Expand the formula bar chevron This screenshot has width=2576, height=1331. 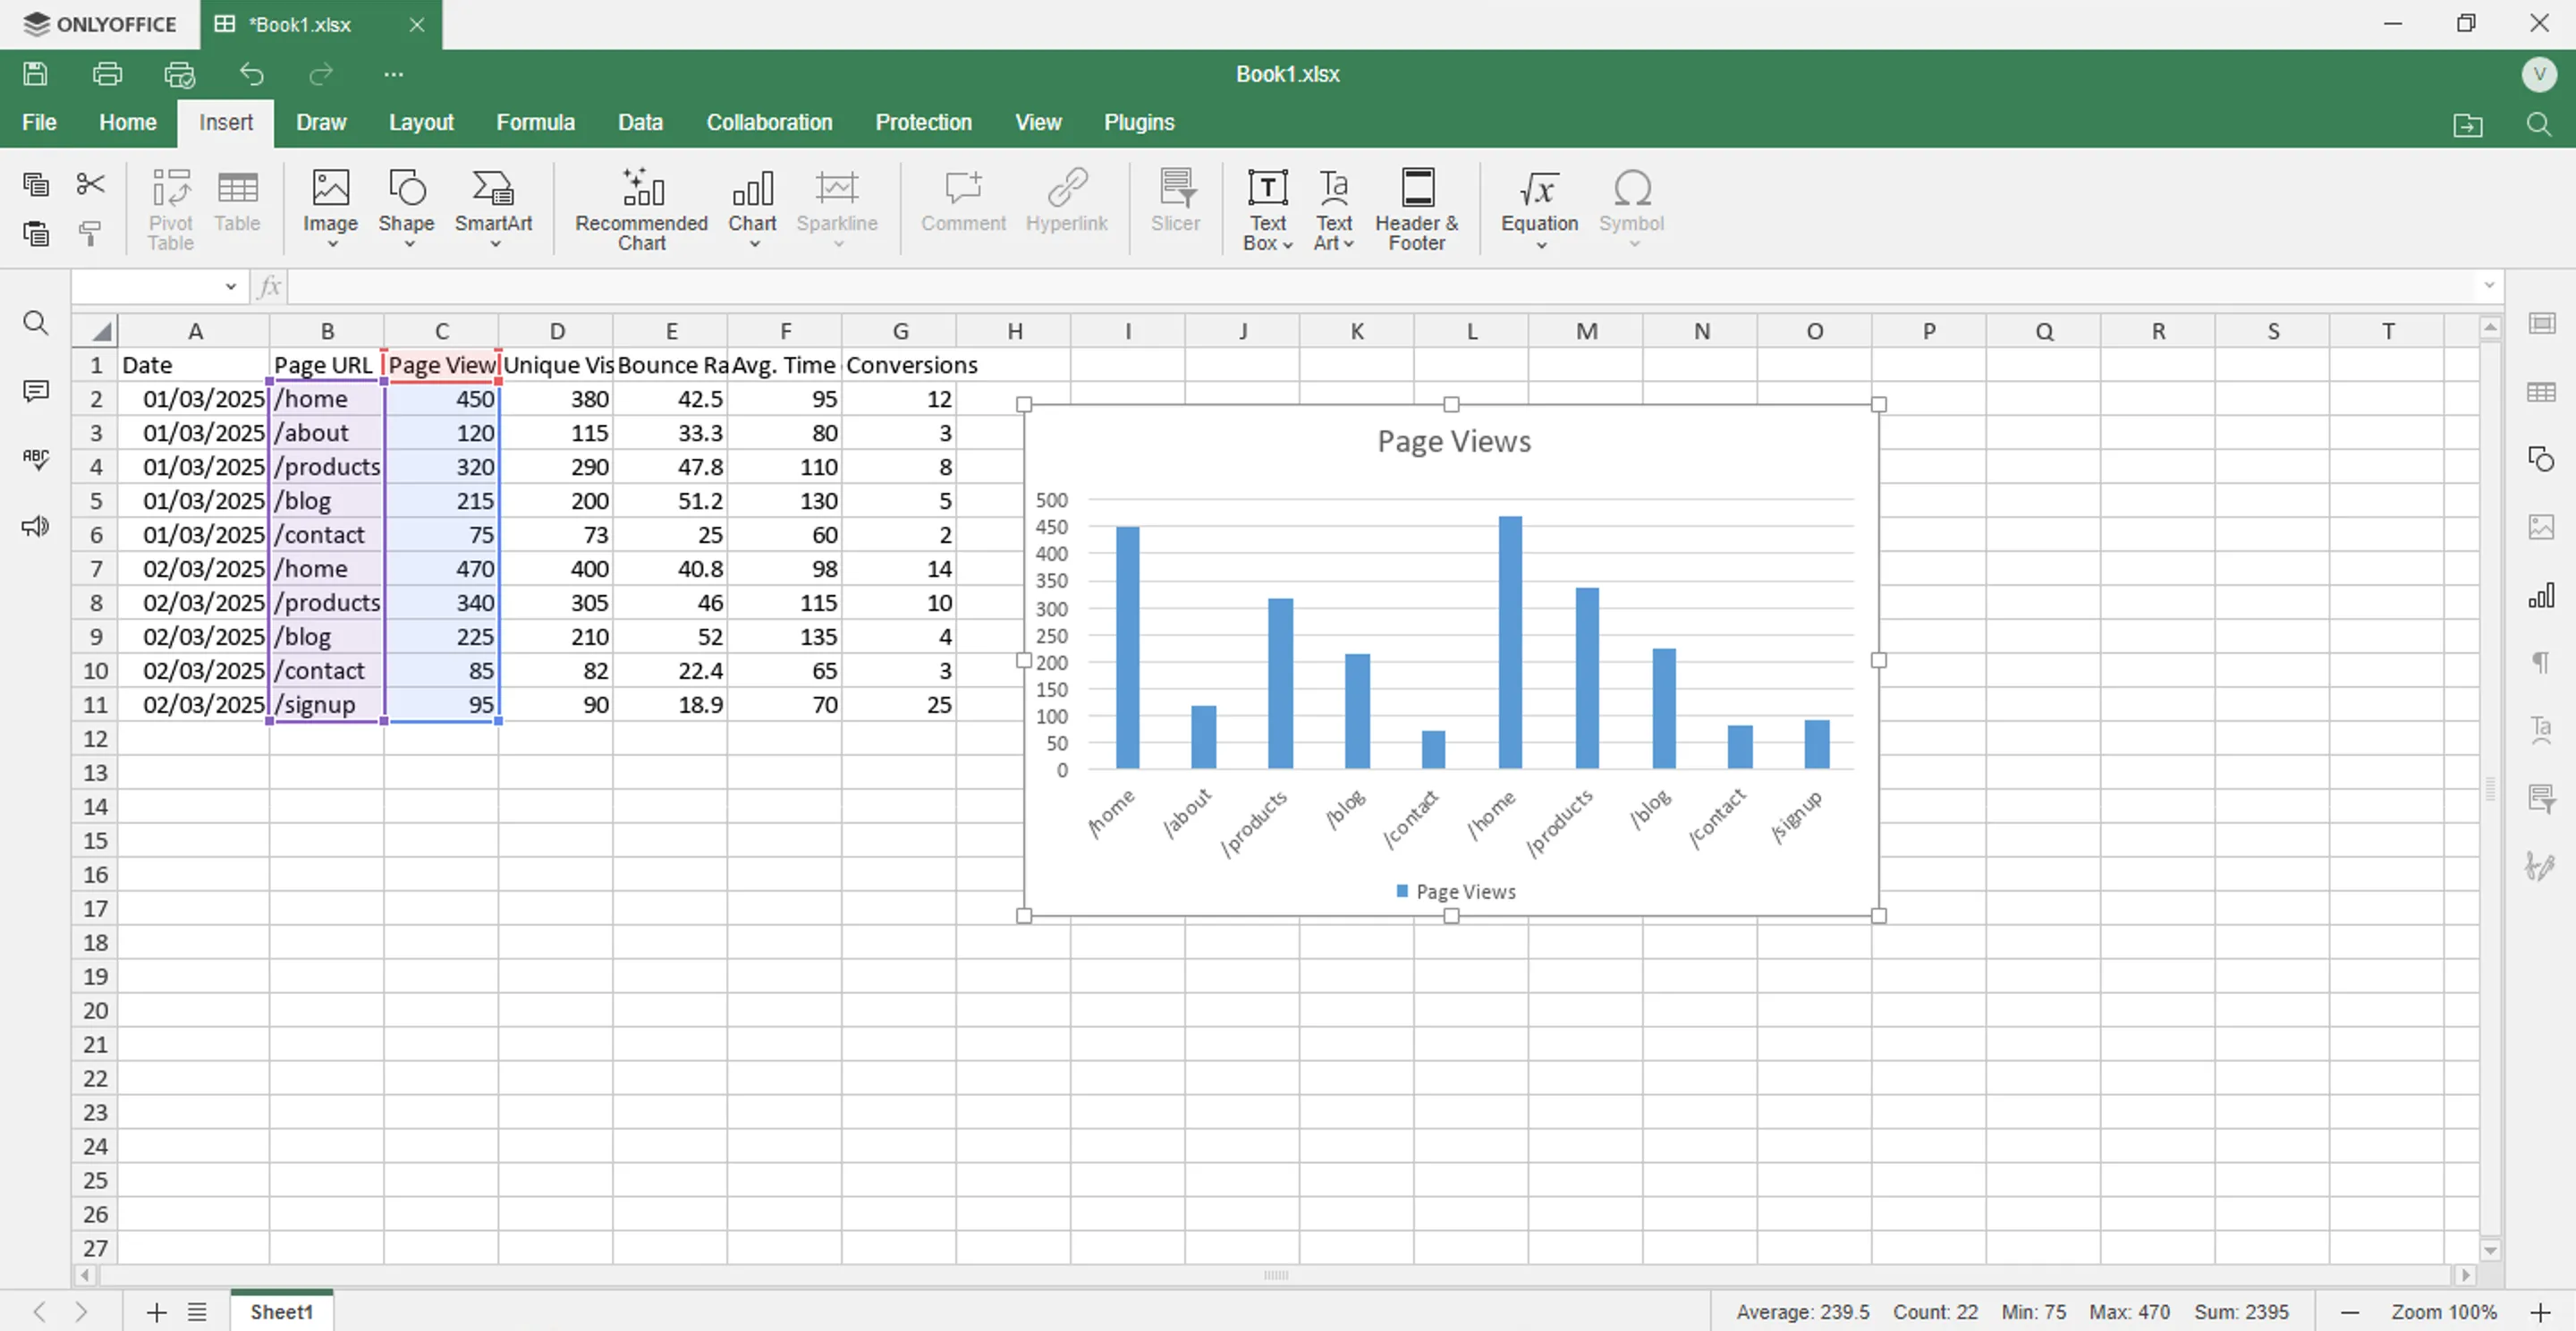2488,287
